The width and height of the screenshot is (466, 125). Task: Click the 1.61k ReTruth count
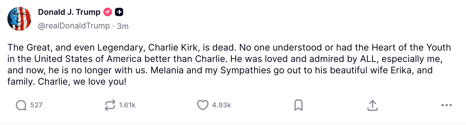coord(127,105)
